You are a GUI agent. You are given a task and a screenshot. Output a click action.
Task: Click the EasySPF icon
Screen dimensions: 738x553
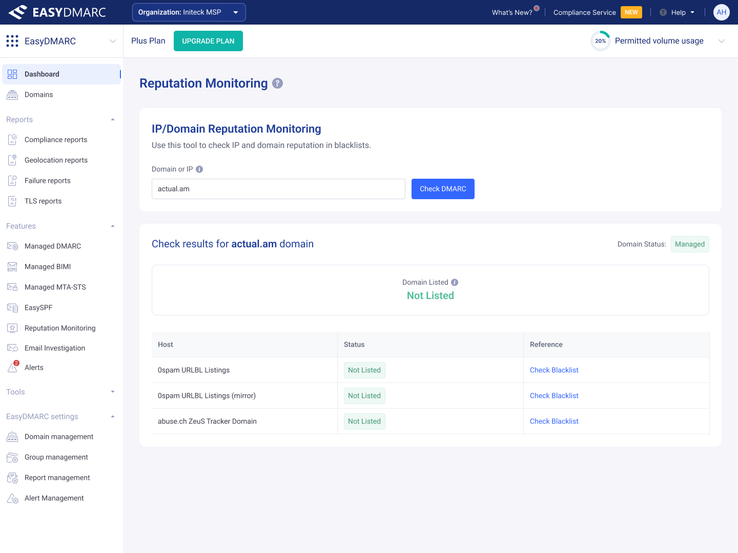12,308
